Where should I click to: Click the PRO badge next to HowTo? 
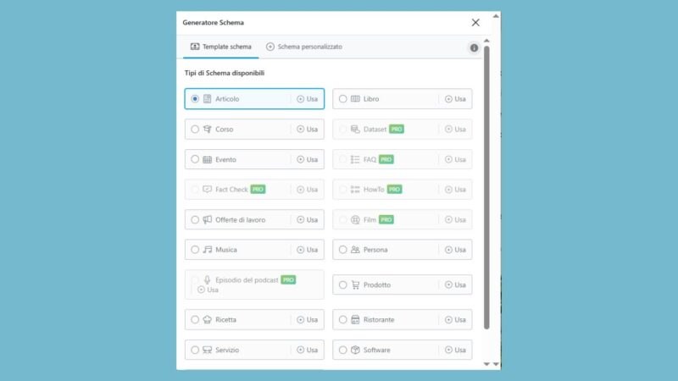pos(394,189)
